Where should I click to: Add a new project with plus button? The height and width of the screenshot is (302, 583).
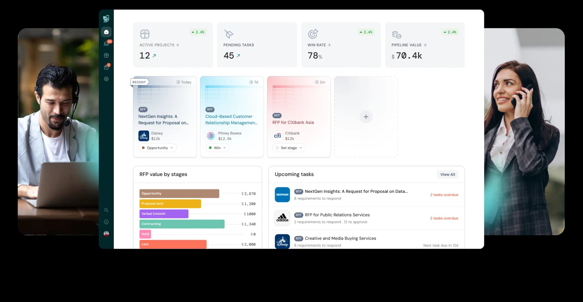point(366,117)
